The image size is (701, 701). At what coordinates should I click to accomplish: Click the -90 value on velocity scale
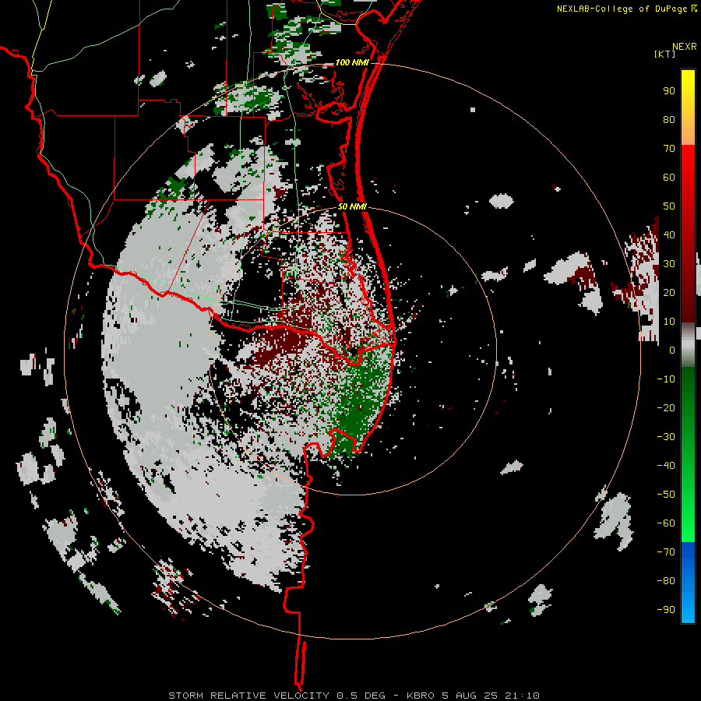(x=666, y=609)
